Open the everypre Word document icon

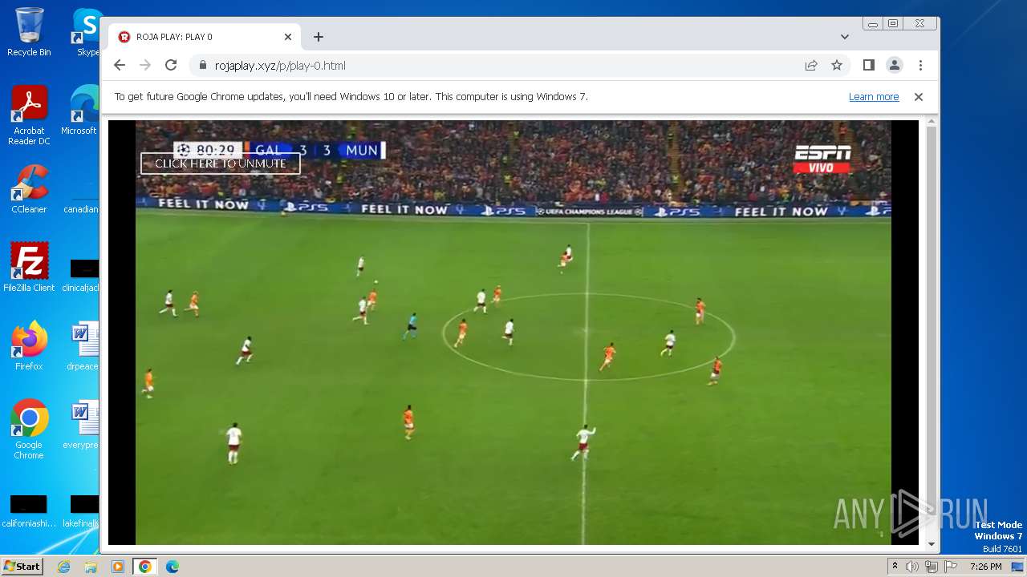(83, 425)
